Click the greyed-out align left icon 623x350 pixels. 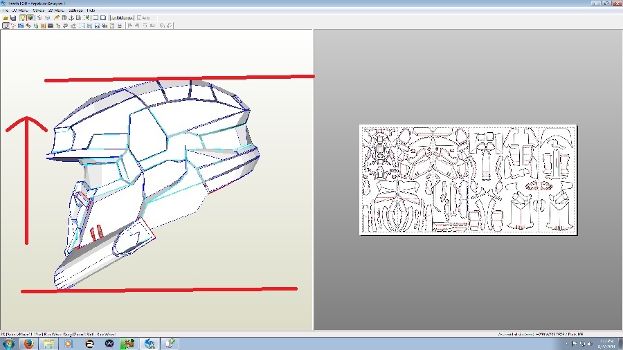129,26
